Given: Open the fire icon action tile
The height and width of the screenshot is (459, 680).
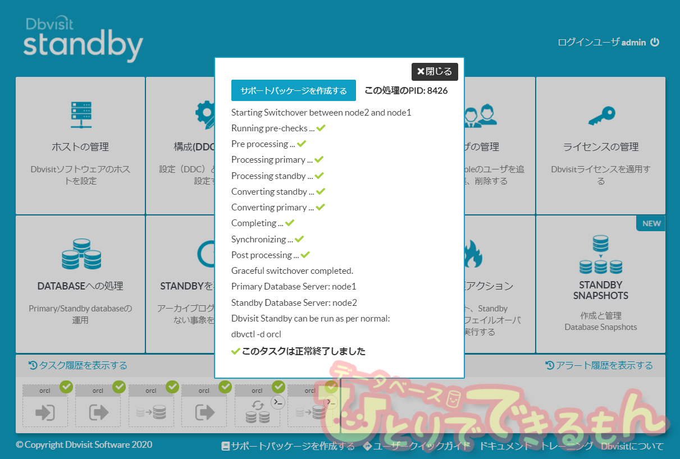Looking at the screenshot, I should point(473,254).
